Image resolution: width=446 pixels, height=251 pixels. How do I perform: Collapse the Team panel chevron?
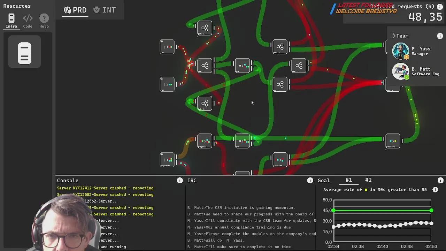(394, 36)
